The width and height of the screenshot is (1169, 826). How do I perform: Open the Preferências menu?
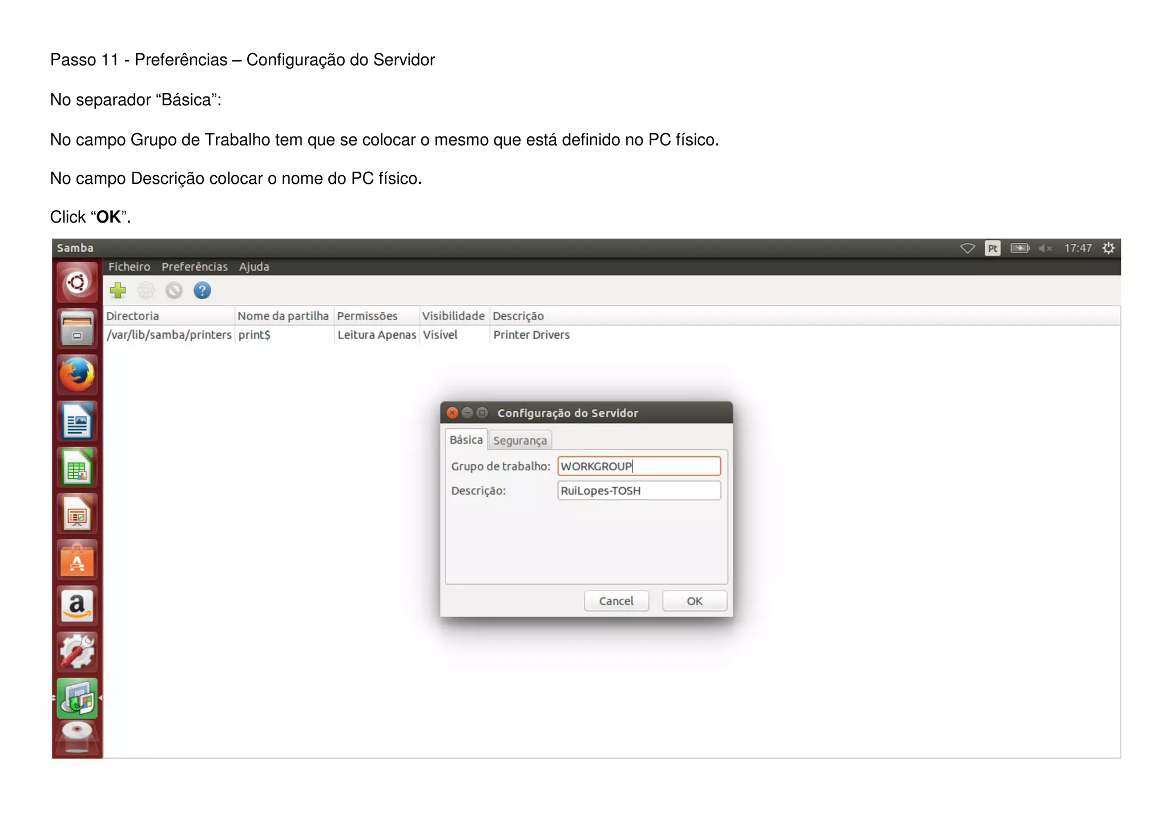195,267
